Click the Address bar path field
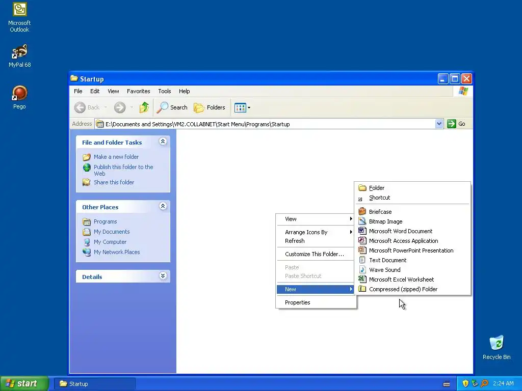 coord(265,124)
